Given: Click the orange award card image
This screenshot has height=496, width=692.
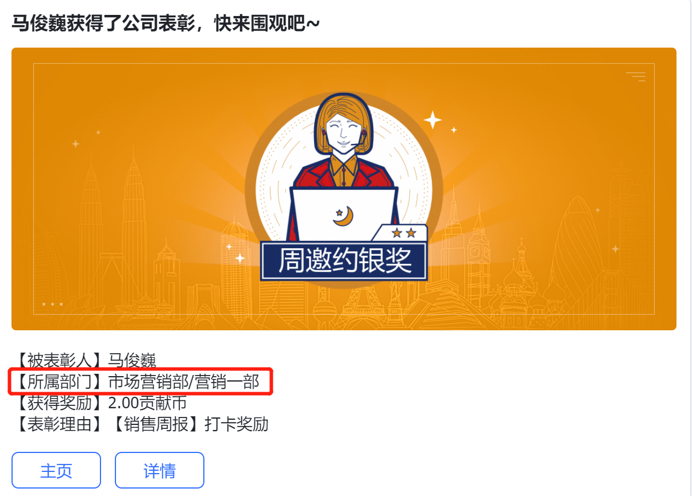Looking at the screenshot, I should coord(344,189).
